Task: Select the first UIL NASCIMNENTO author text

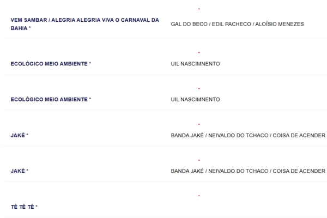Action: coord(195,64)
